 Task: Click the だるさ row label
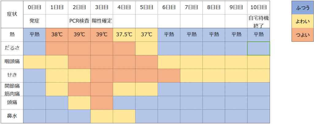point(13,48)
